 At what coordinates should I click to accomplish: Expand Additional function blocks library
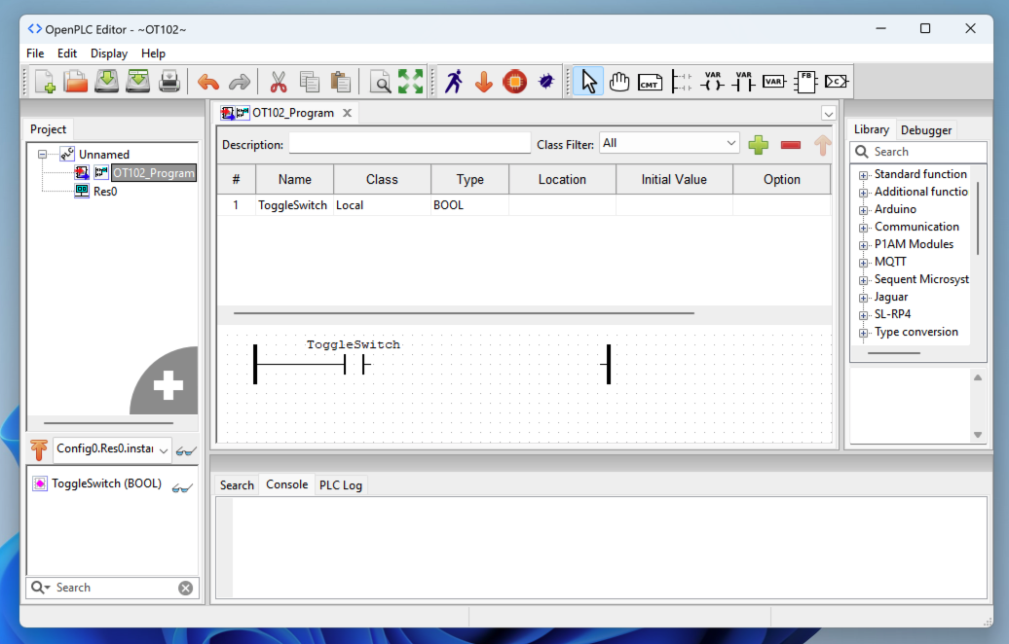click(x=864, y=193)
